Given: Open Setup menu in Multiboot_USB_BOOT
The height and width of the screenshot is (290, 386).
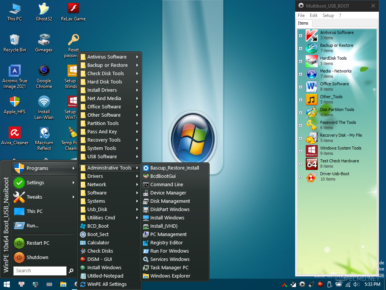Looking at the screenshot, I should 328,15.
